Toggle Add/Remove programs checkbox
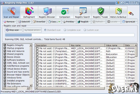 [5, 66]
